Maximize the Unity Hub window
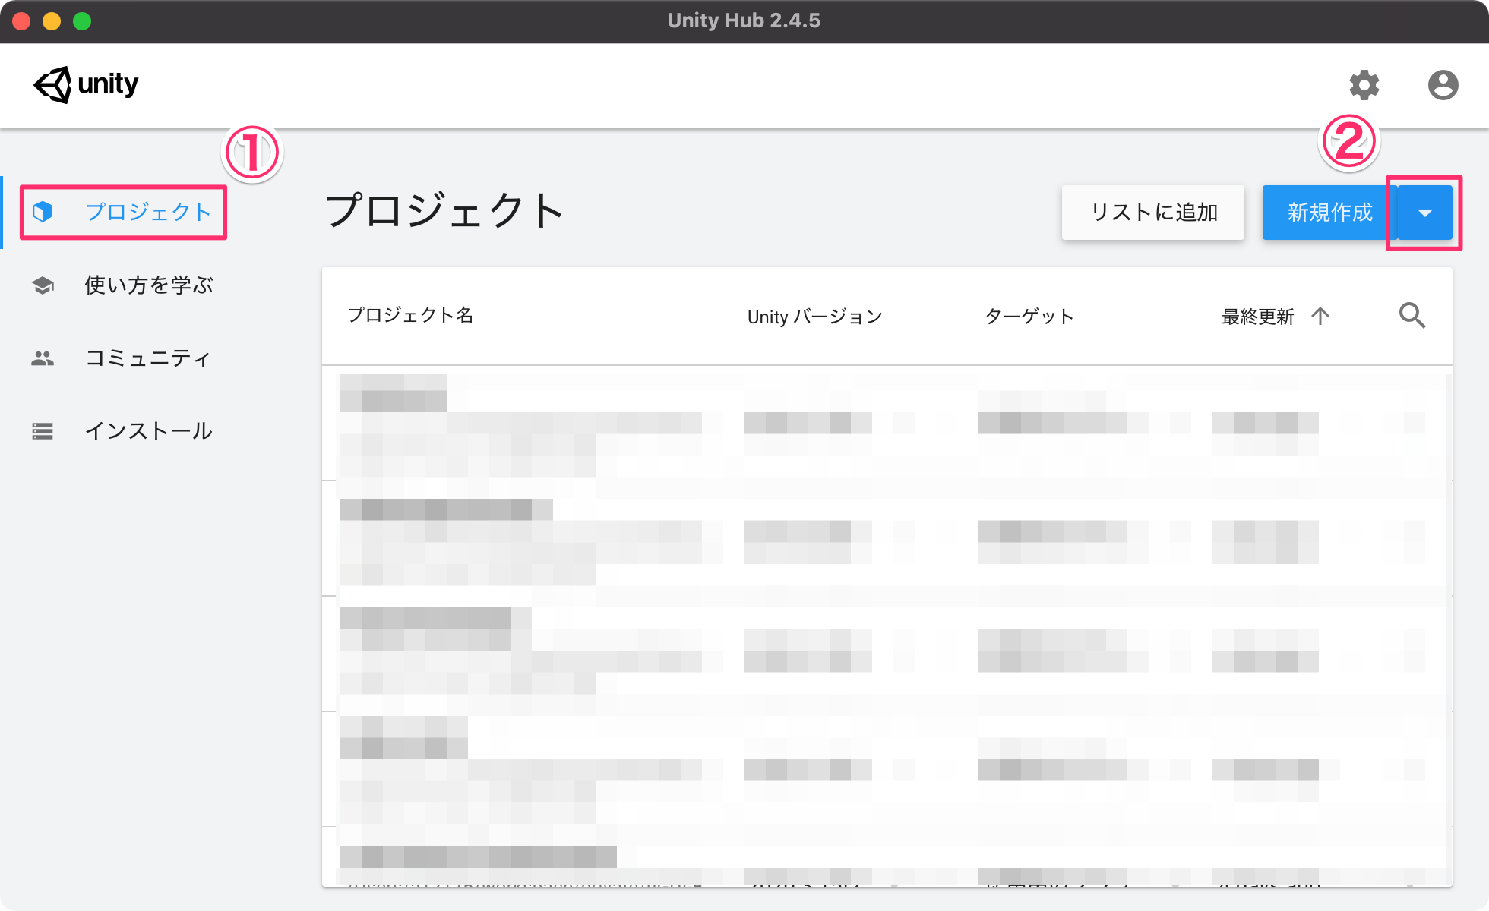Image resolution: width=1489 pixels, height=911 pixels. click(x=82, y=21)
